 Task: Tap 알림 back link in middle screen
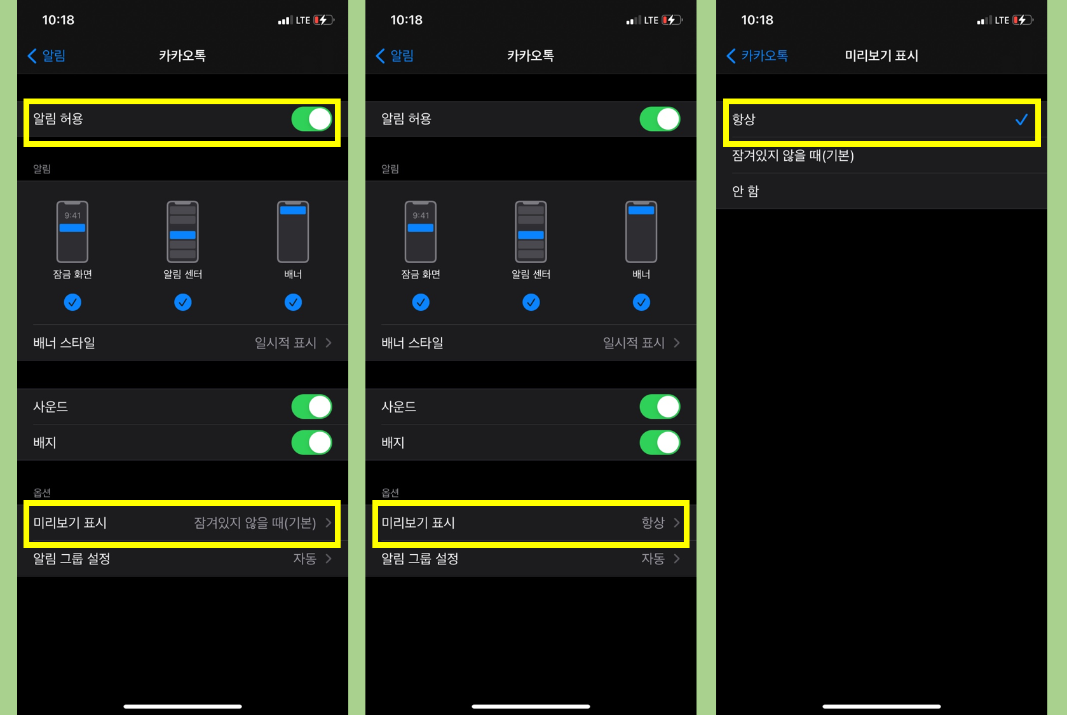(x=402, y=56)
